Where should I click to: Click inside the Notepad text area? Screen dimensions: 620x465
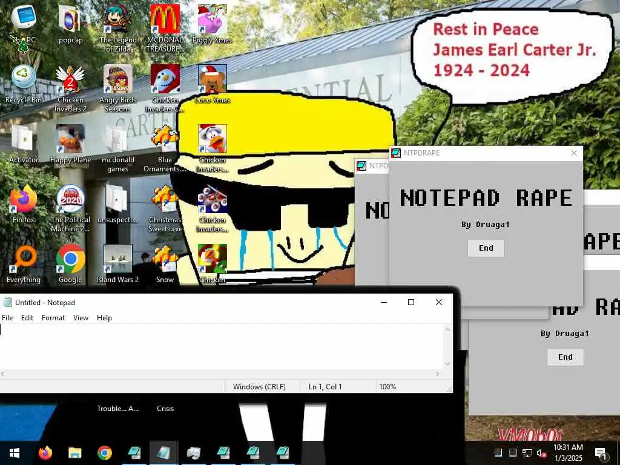pyautogui.click(x=222, y=346)
